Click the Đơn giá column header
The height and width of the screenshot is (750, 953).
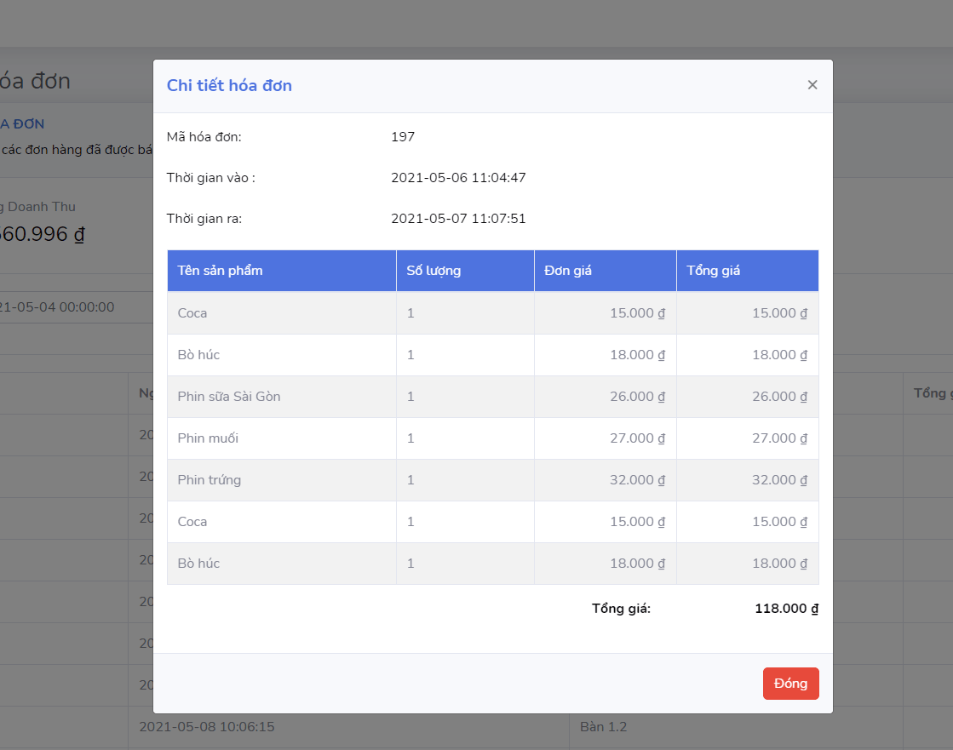tap(606, 271)
